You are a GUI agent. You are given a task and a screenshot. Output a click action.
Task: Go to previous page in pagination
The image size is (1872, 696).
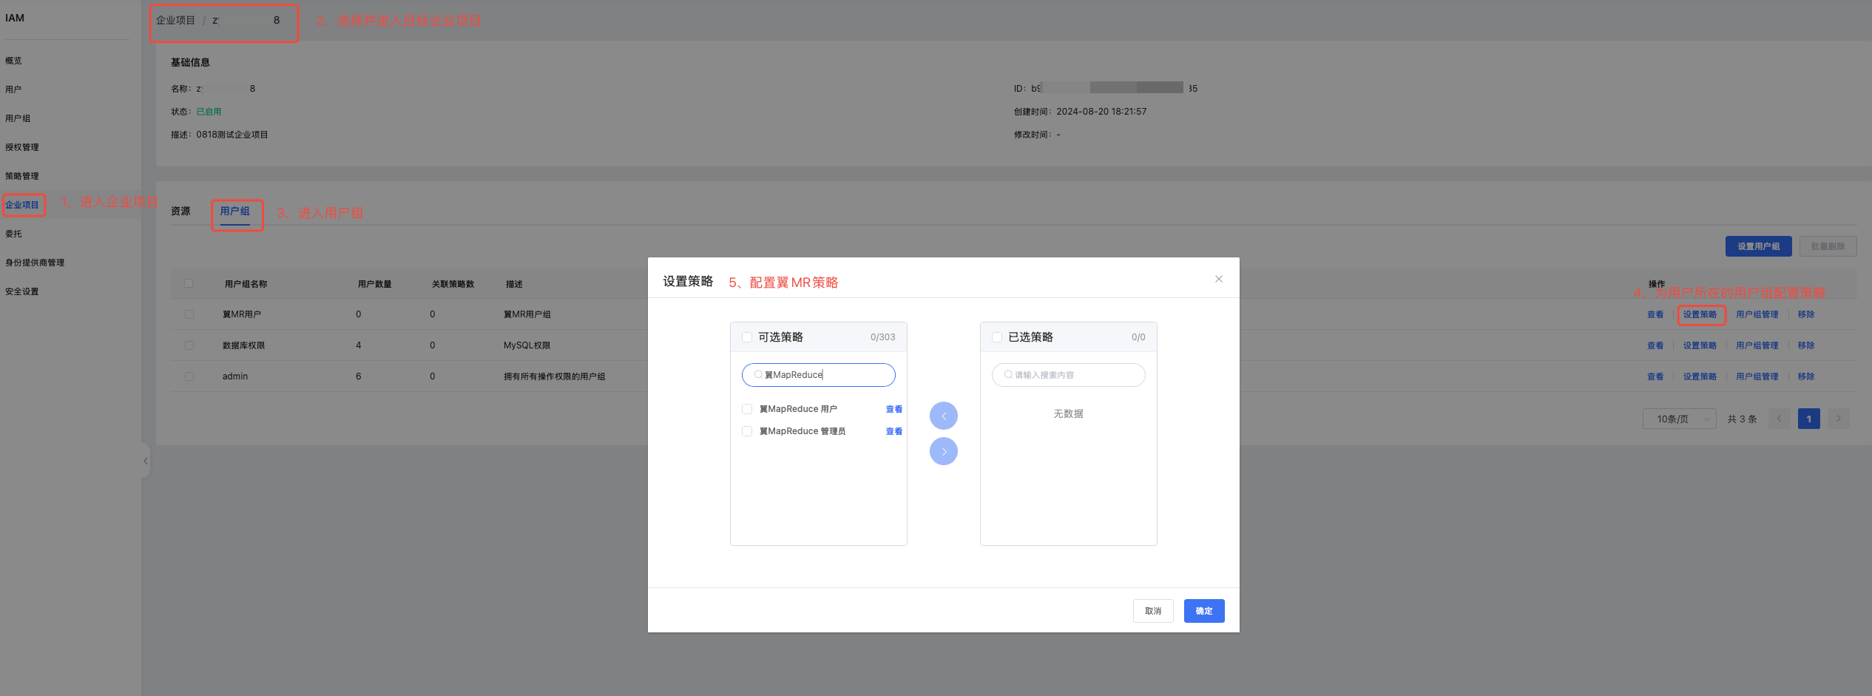tap(1779, 419)
